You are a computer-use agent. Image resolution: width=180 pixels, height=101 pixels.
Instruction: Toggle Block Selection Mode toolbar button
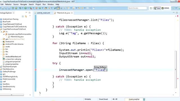coord(61,8)
